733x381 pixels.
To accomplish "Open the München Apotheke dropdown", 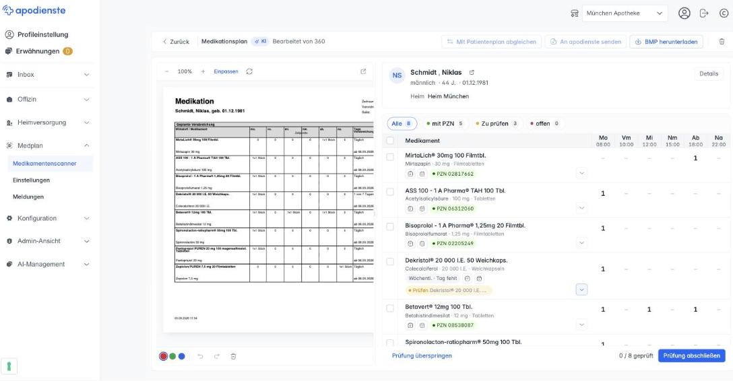I will pyautogui.click(x=625, y=13).
